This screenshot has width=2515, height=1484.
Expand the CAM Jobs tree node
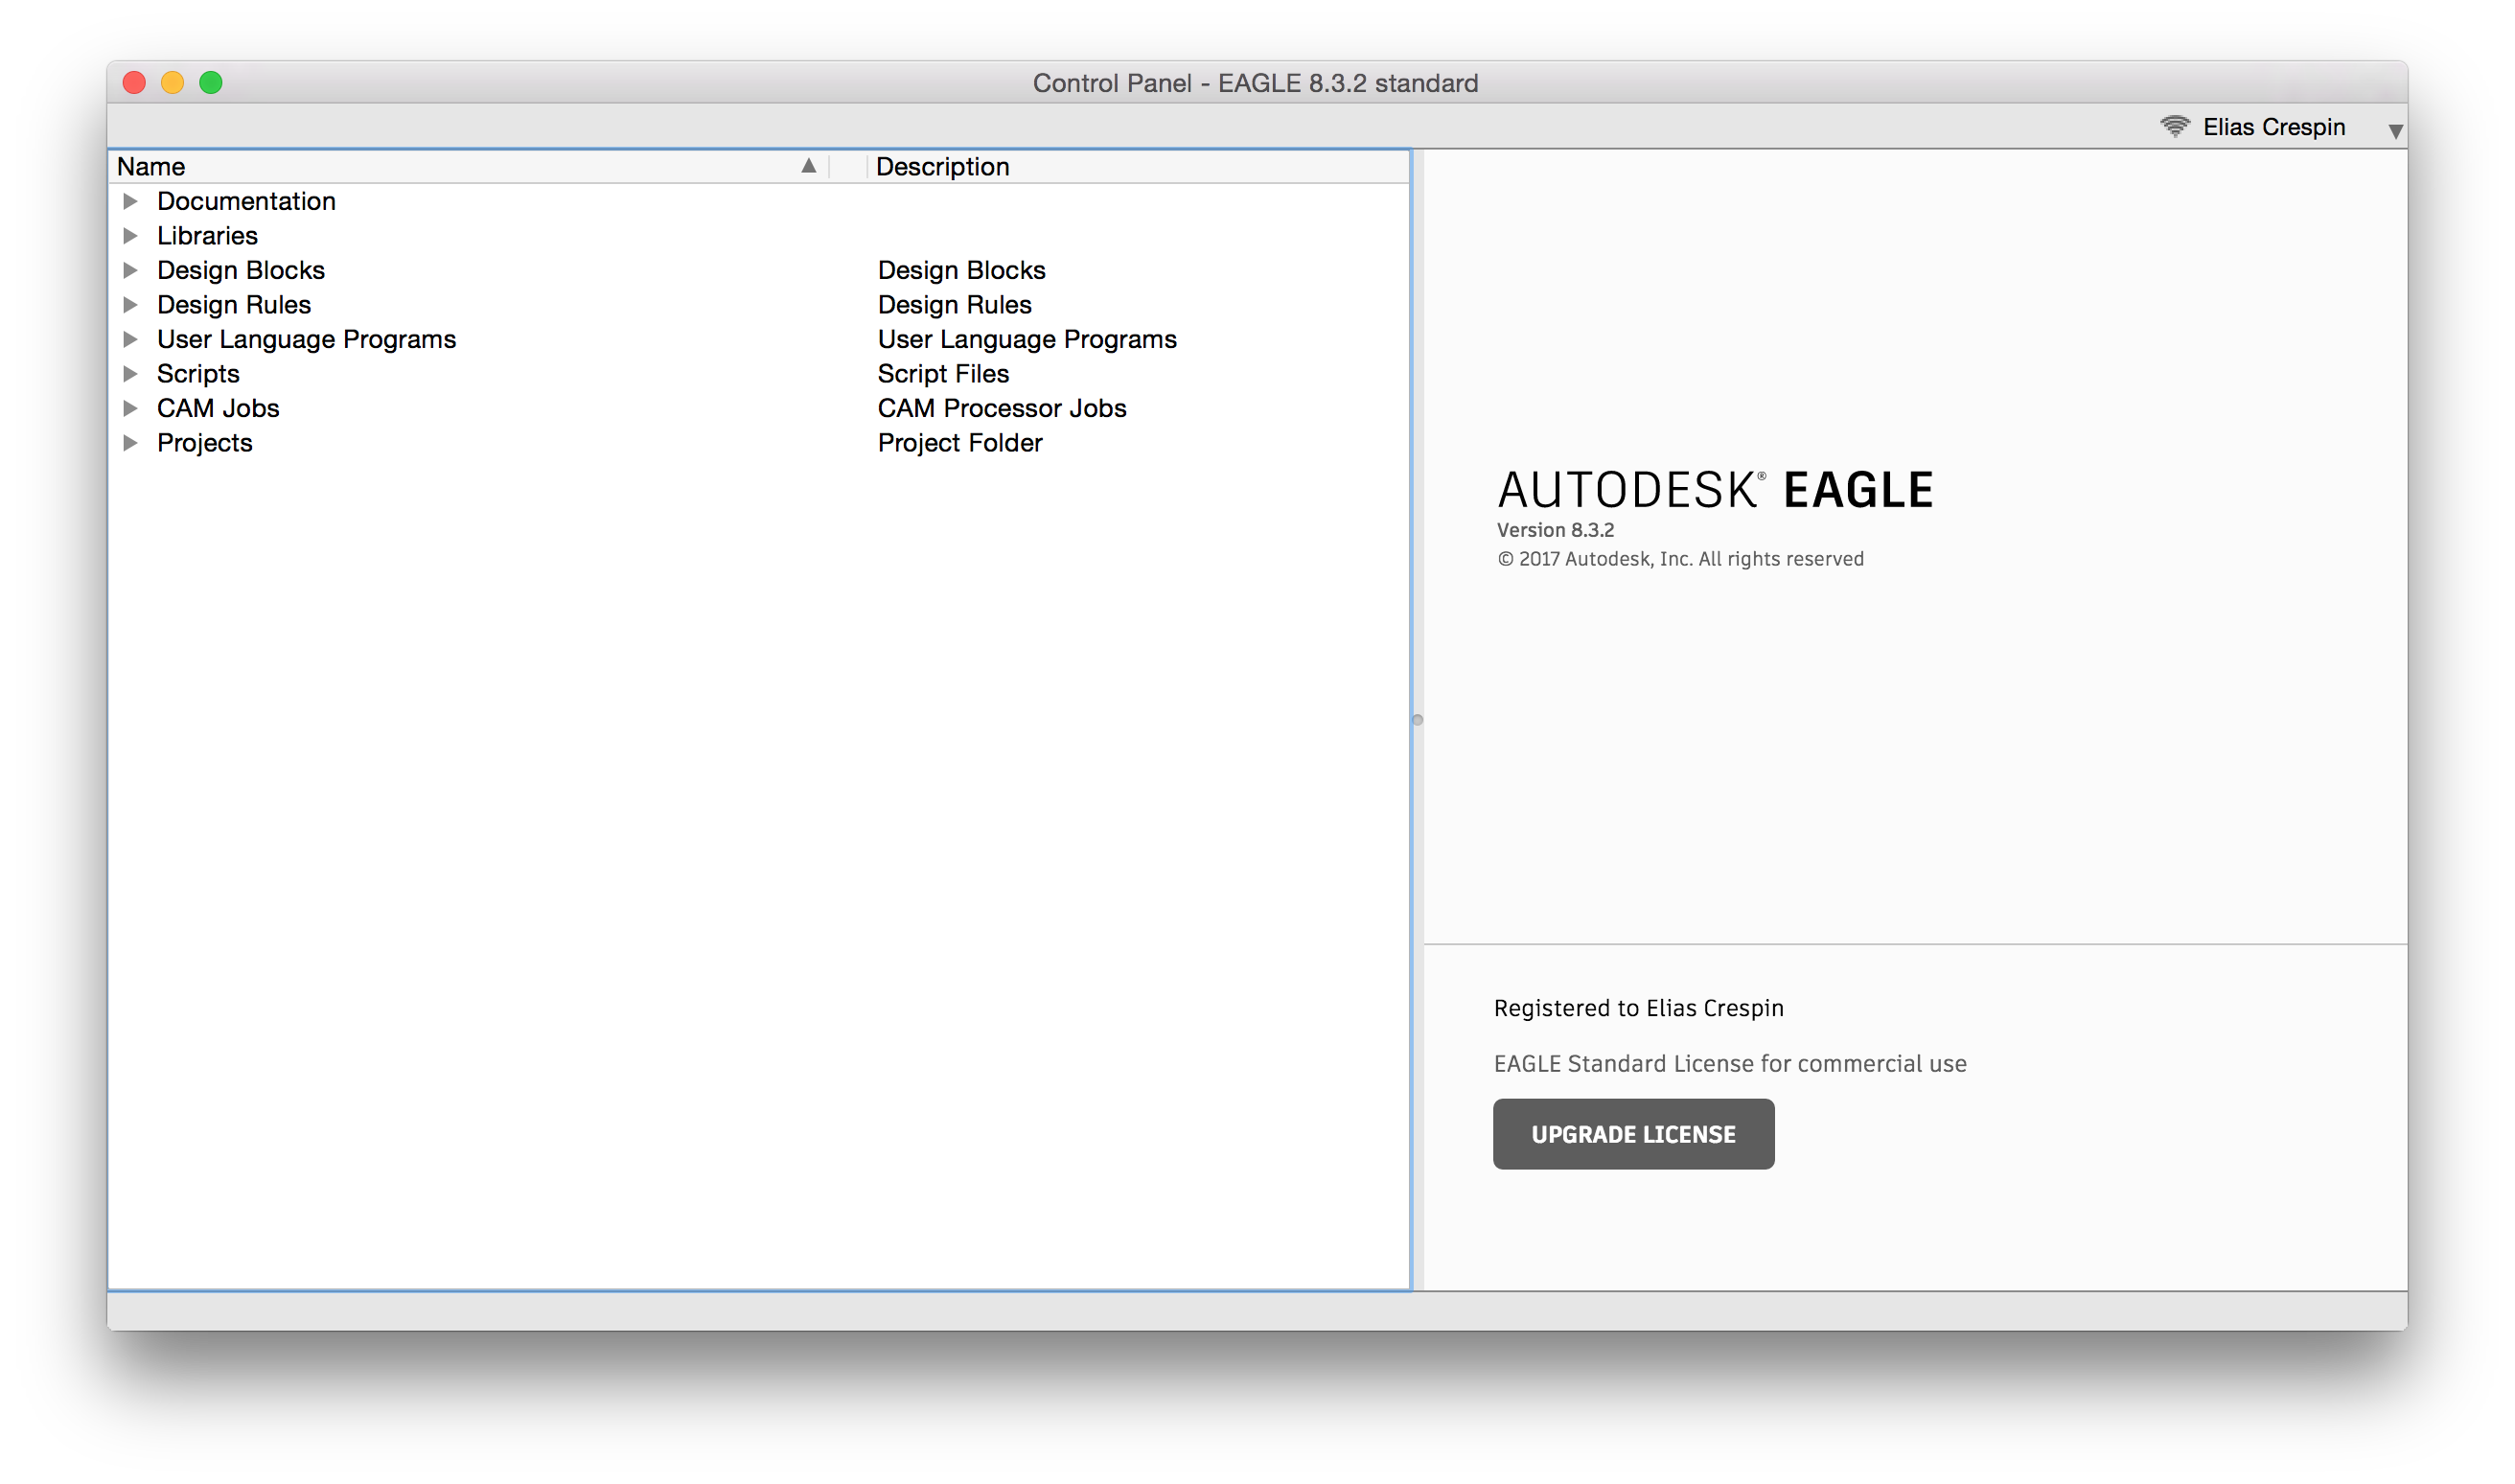point(131,407)
